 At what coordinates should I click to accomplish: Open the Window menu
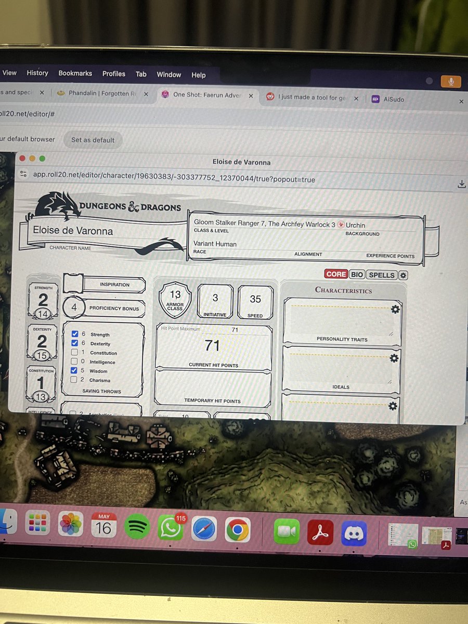169,75
